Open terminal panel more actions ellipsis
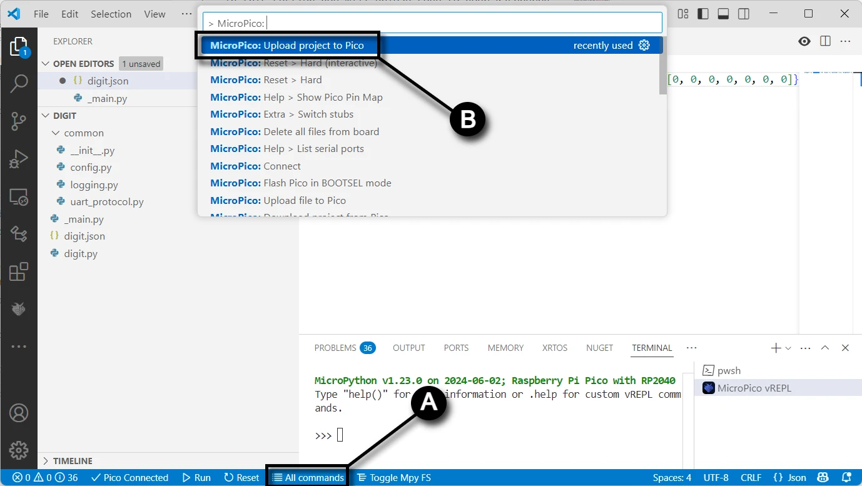 coord(806,348)
